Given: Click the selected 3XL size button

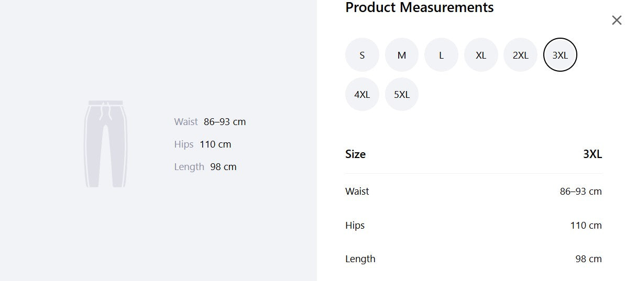Looking at the screenshot, I should coord(560,55).
